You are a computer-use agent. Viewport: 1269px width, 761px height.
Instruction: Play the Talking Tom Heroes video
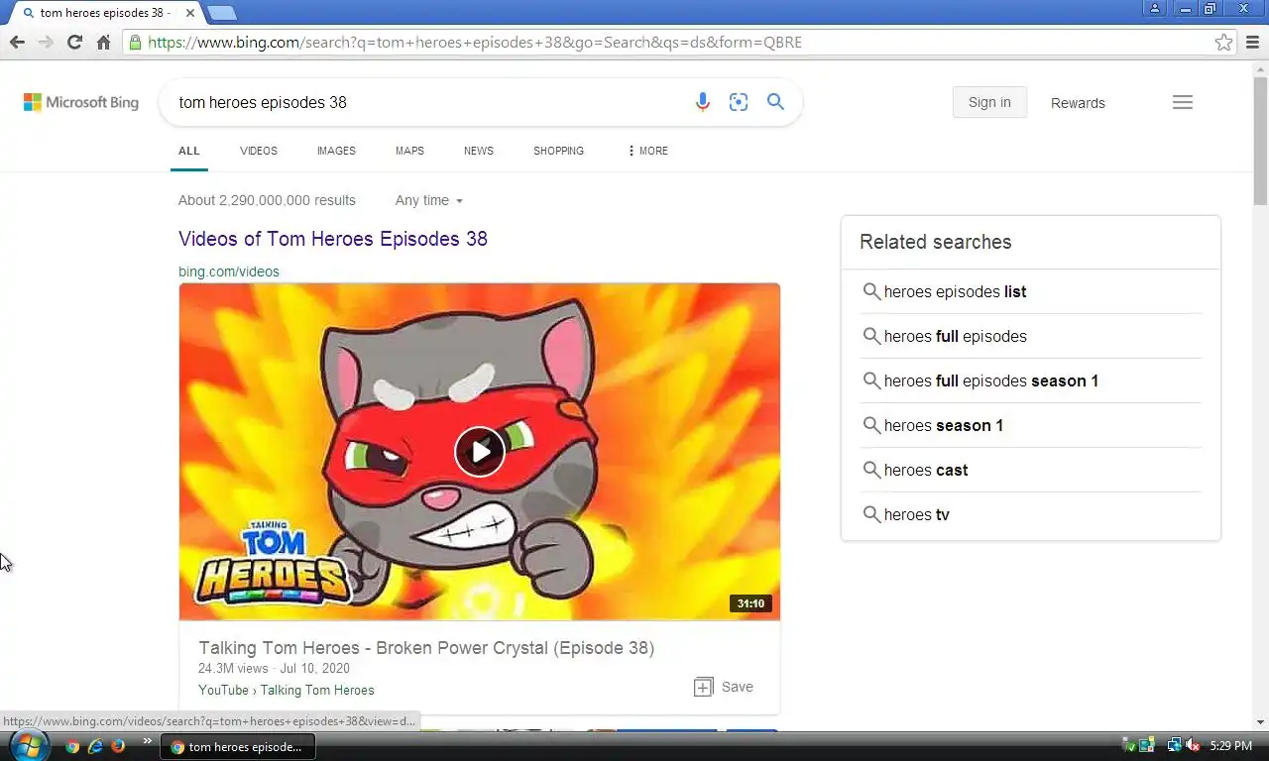tap(480, 452)
